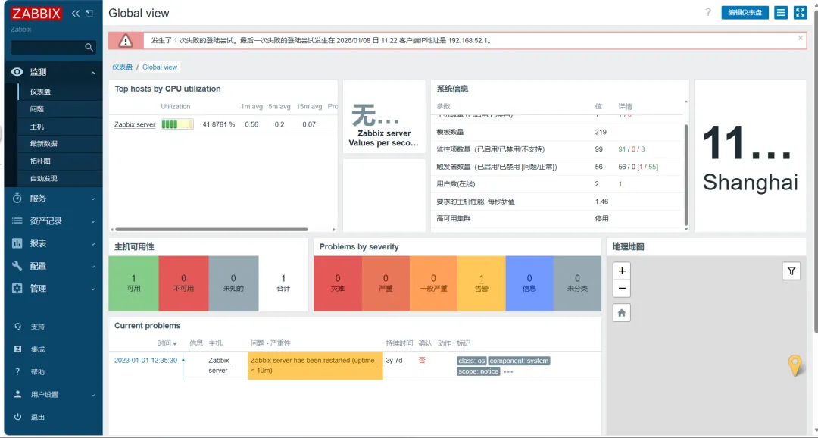The image size is (818, 438).
Task: Click the 编辑仪表盘 button
Action: [745, 13]
